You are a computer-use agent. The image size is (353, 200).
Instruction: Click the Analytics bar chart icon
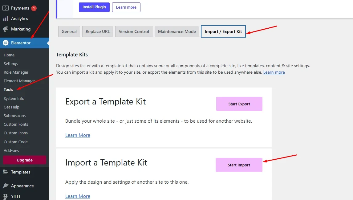point(6,18)
